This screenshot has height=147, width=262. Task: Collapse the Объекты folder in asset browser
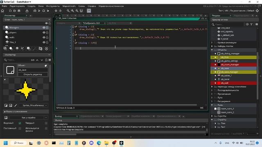point(212,50)
